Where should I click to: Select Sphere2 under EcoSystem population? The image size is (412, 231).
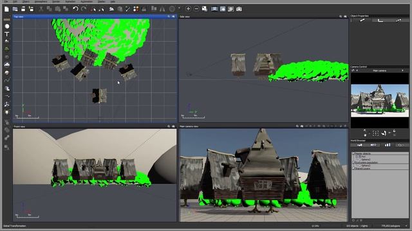(x=366, y=166)
